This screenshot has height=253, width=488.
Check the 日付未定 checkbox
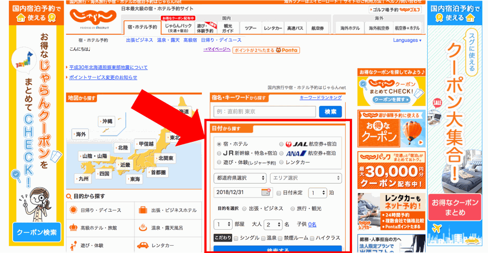(x=279, y=193)
